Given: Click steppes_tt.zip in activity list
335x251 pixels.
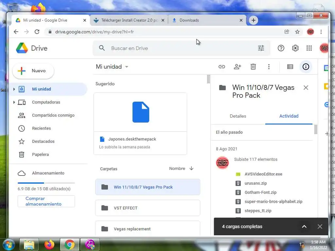Looking at the screenshot, I should click(x=258, y=211).
